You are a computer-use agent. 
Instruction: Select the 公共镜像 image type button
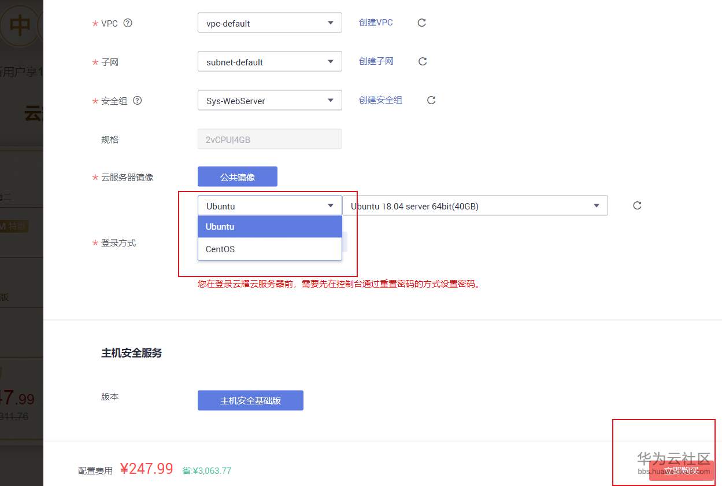coord(238,177)
